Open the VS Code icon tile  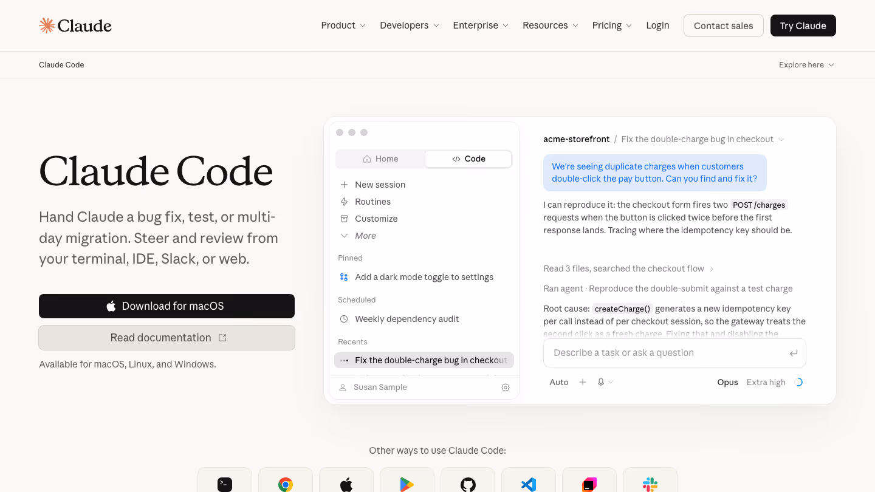pos(529,480)
